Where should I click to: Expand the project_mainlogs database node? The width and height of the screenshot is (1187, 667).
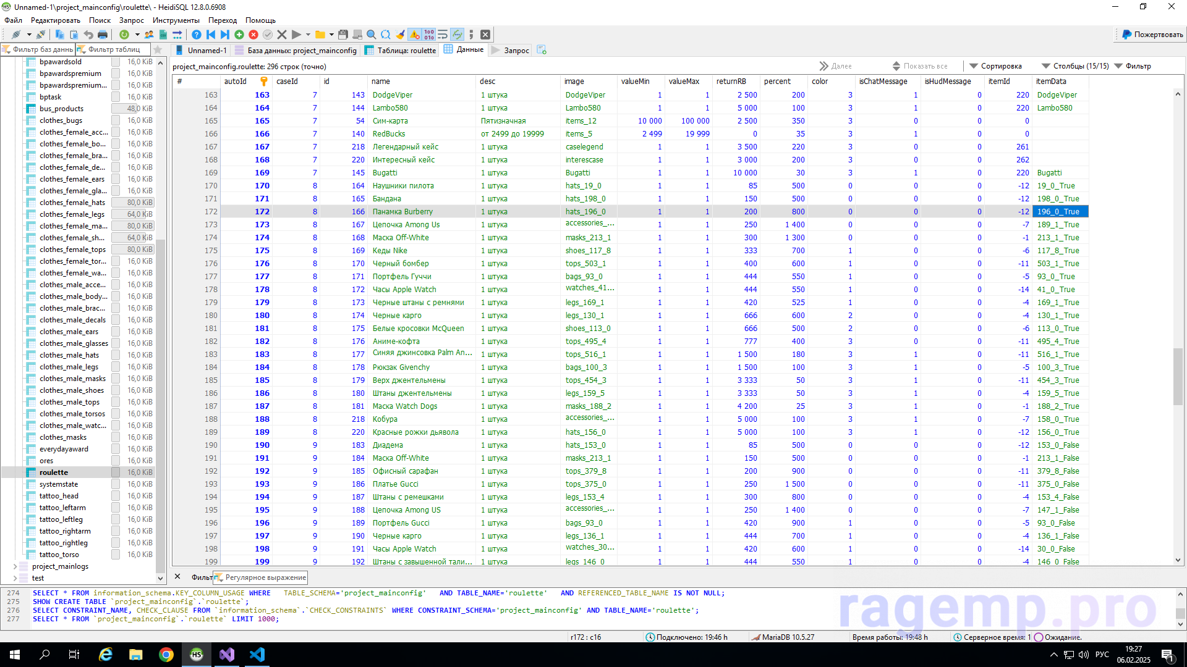[x=15, y=566]
